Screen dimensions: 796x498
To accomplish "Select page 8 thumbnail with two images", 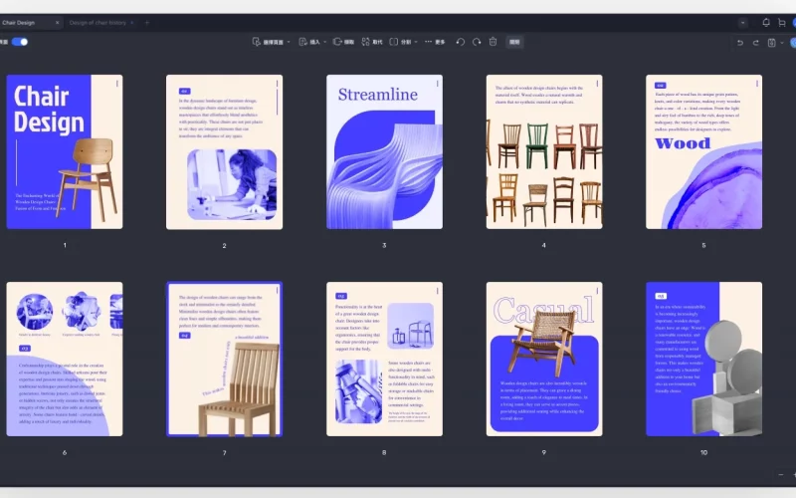I will pyautogui.click(x=384, y=359).
